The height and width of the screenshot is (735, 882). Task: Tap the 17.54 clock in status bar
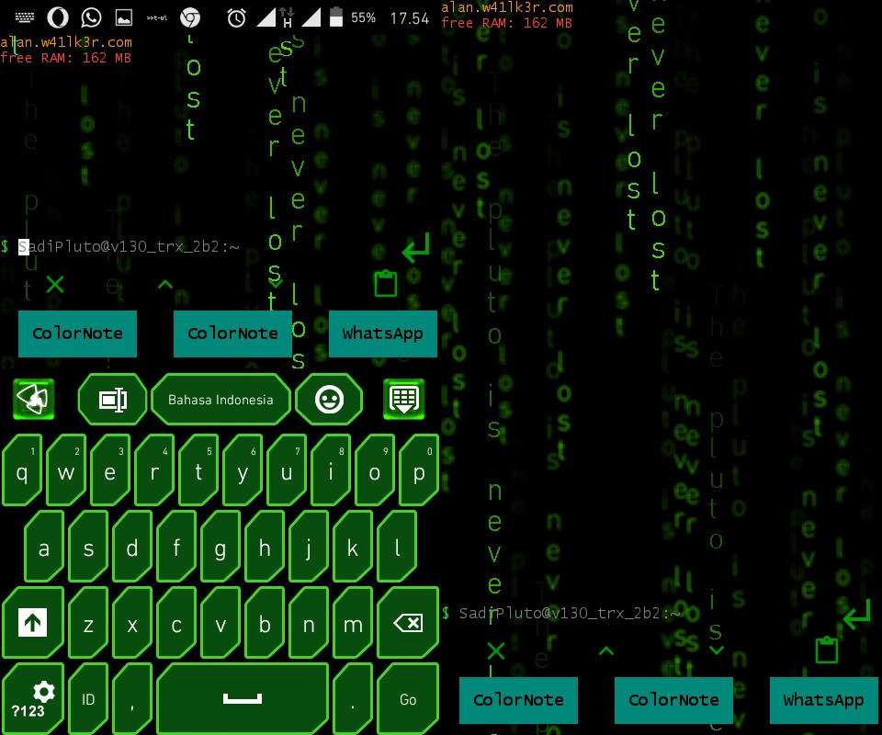[410, 18]
